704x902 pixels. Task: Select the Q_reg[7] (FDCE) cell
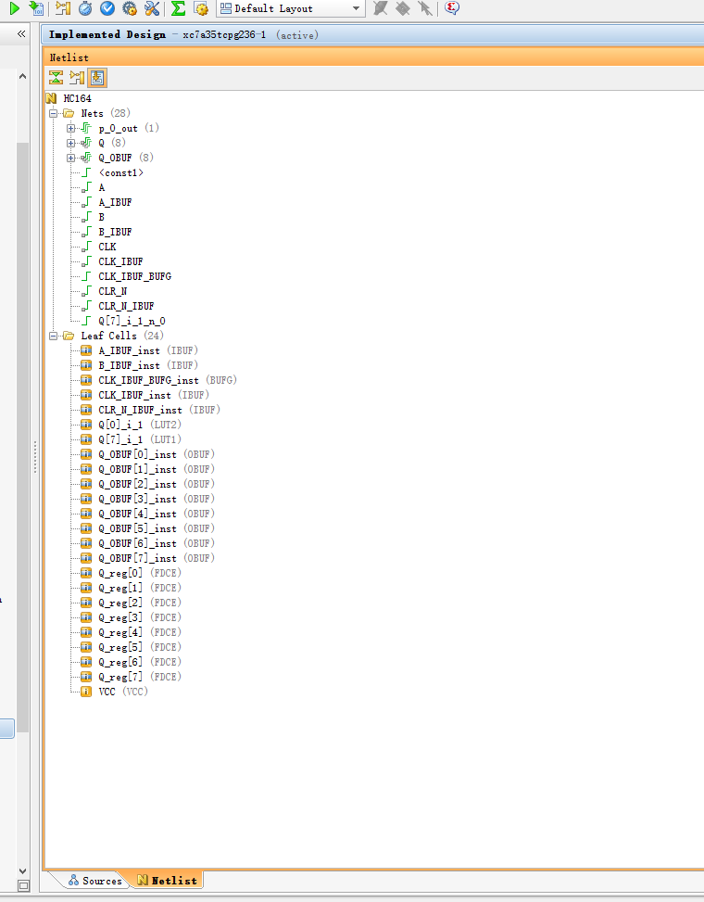(140, 677)
